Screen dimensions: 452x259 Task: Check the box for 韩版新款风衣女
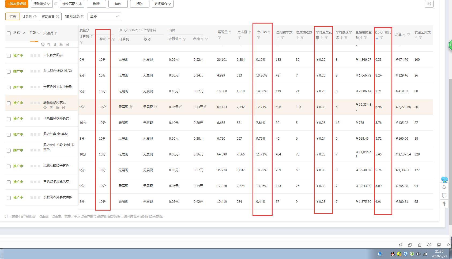tap(9, 103)
